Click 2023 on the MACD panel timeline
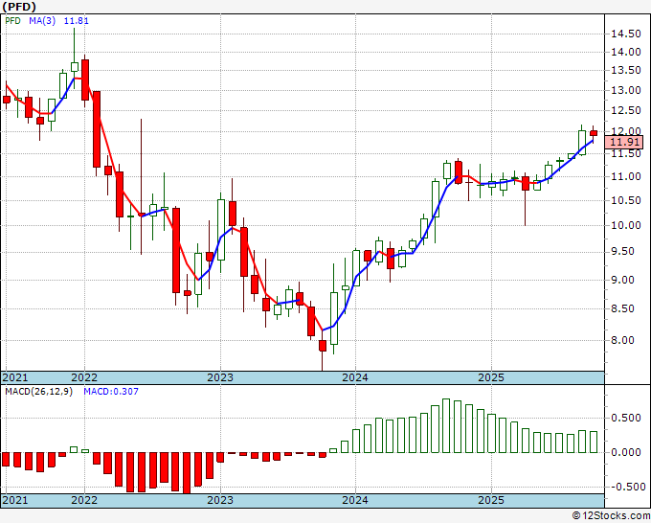Viewport: 651px width, 523px height. 220,500
